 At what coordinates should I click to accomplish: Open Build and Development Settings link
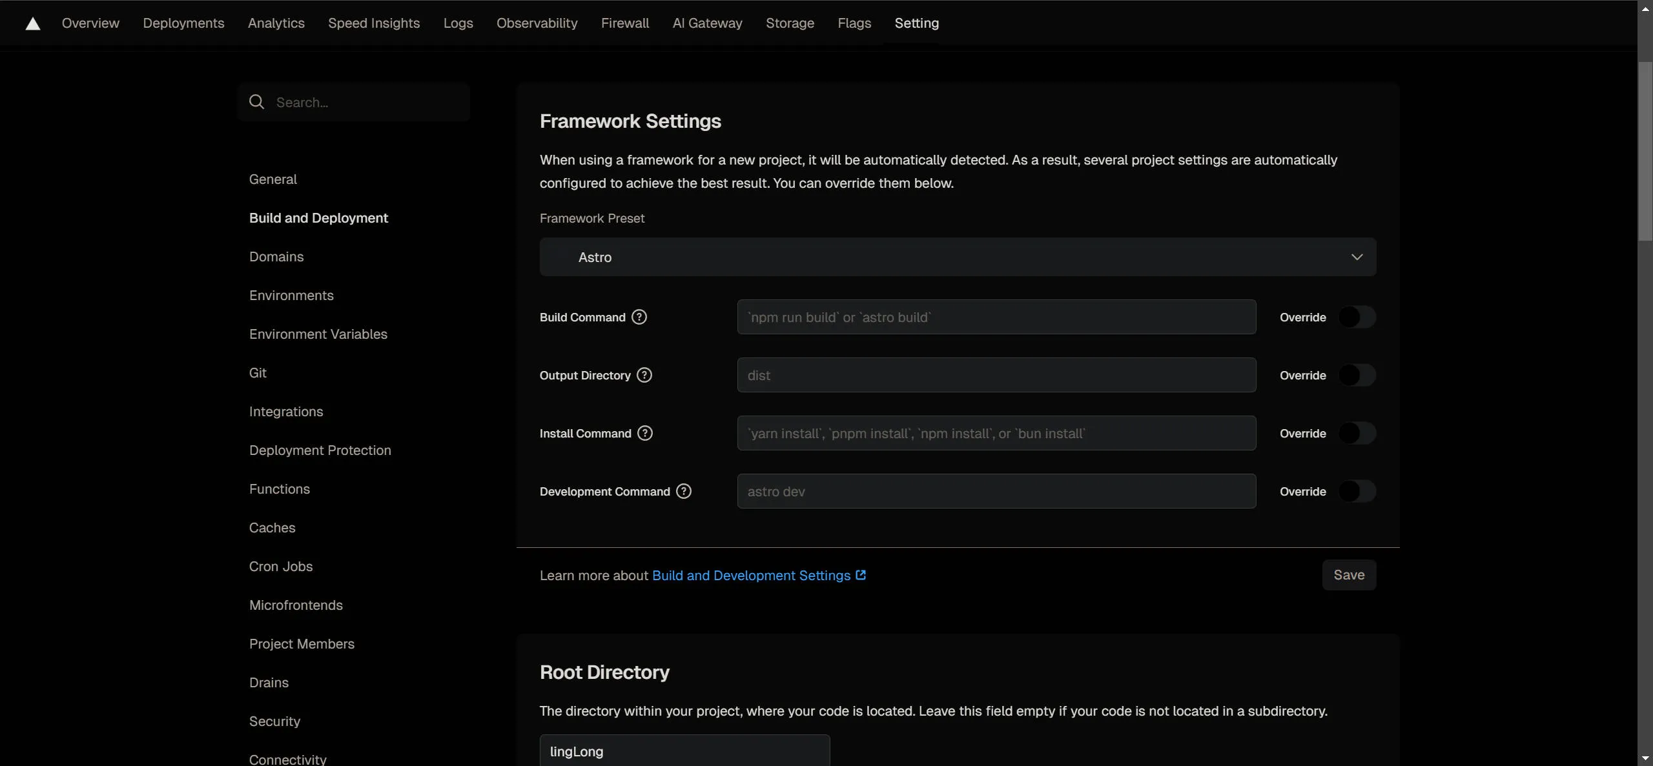(x=750, y=575)
